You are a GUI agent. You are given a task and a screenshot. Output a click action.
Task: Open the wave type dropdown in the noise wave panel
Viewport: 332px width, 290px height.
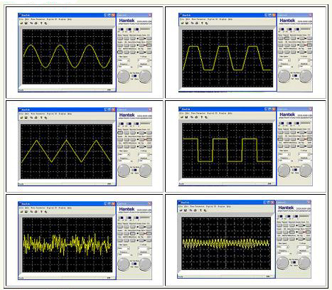point(124,249)
